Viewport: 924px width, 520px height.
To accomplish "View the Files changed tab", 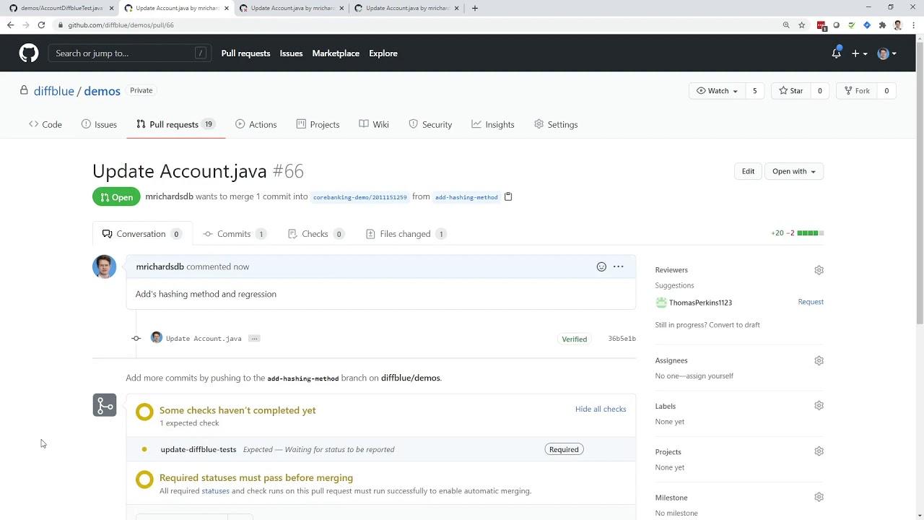I will 406,234.
